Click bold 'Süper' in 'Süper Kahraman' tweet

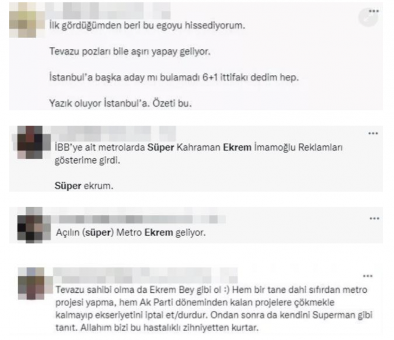161,147
